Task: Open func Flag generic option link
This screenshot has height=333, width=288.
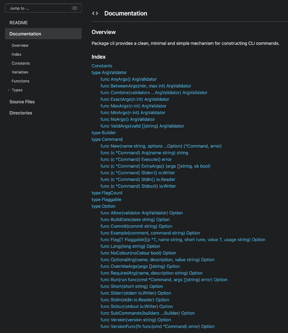Action: (183, 240)
